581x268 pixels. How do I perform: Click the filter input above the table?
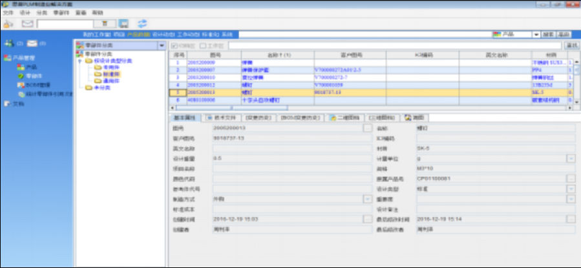click(x=396, y=46)
